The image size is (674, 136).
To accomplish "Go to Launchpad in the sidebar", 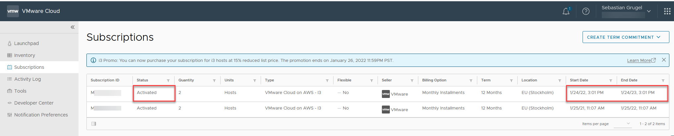I will click(26, 43).
